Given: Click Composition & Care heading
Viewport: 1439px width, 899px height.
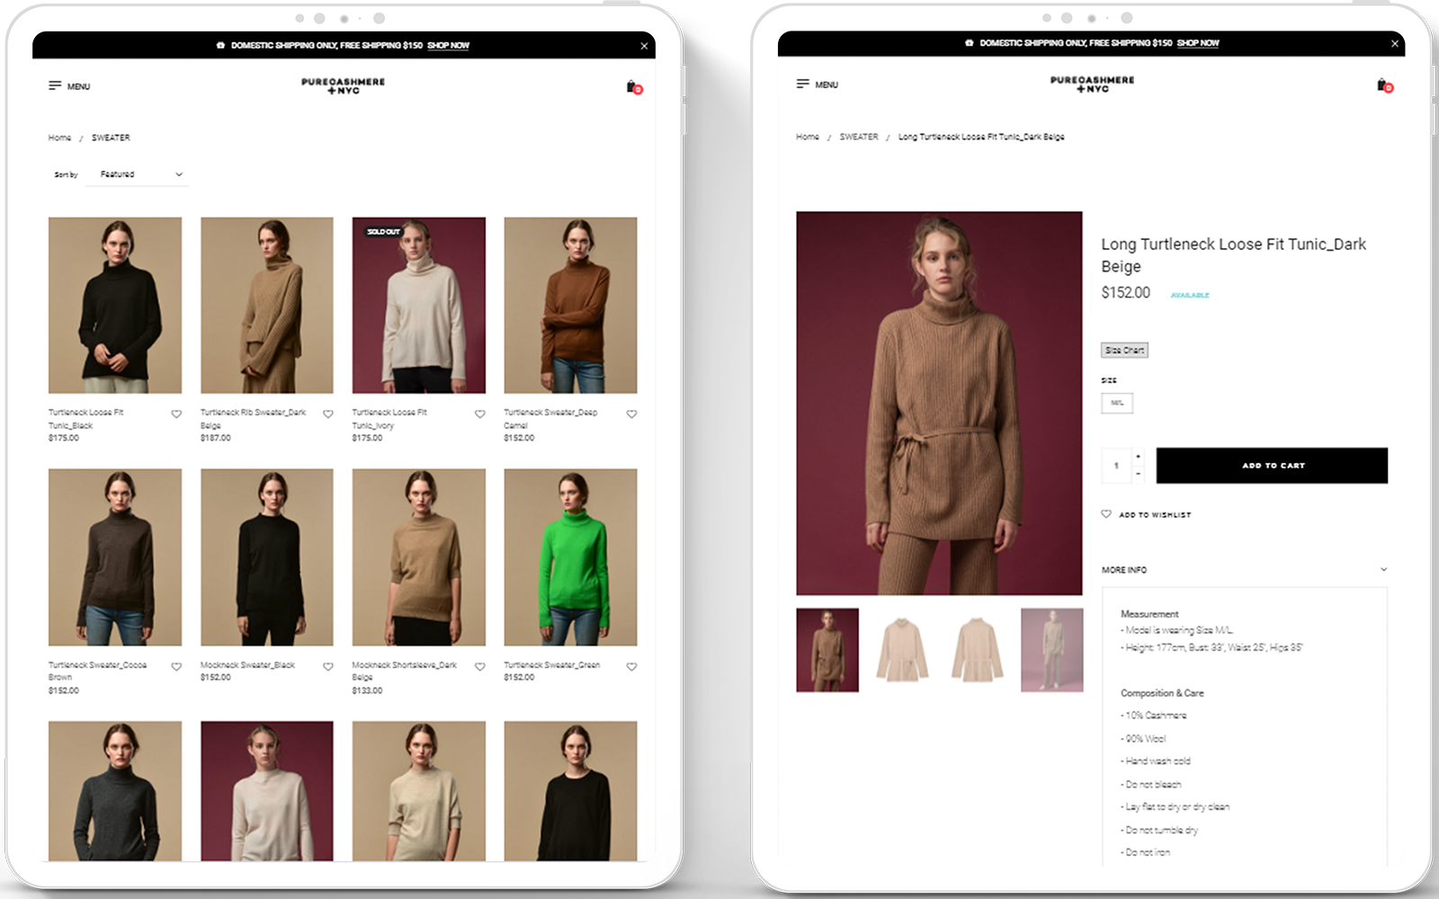Looking at the screenshot, I should [1162, 693].
